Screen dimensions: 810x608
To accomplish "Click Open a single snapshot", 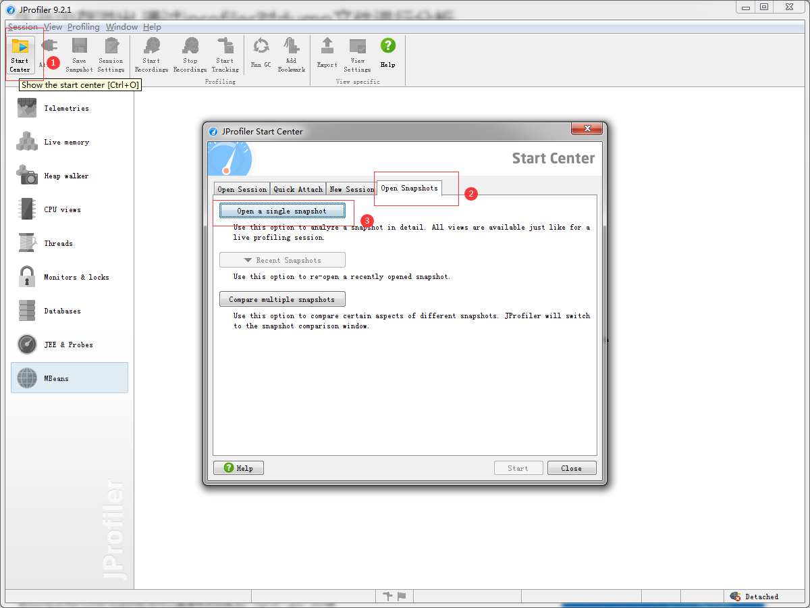I will point(282,210).
